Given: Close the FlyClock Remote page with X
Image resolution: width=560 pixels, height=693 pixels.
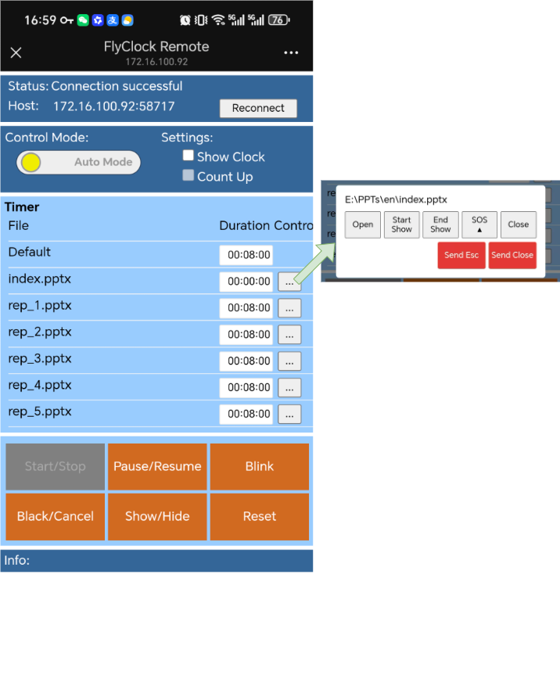Looking at the screenshot, I should click(x=16, y=53).
